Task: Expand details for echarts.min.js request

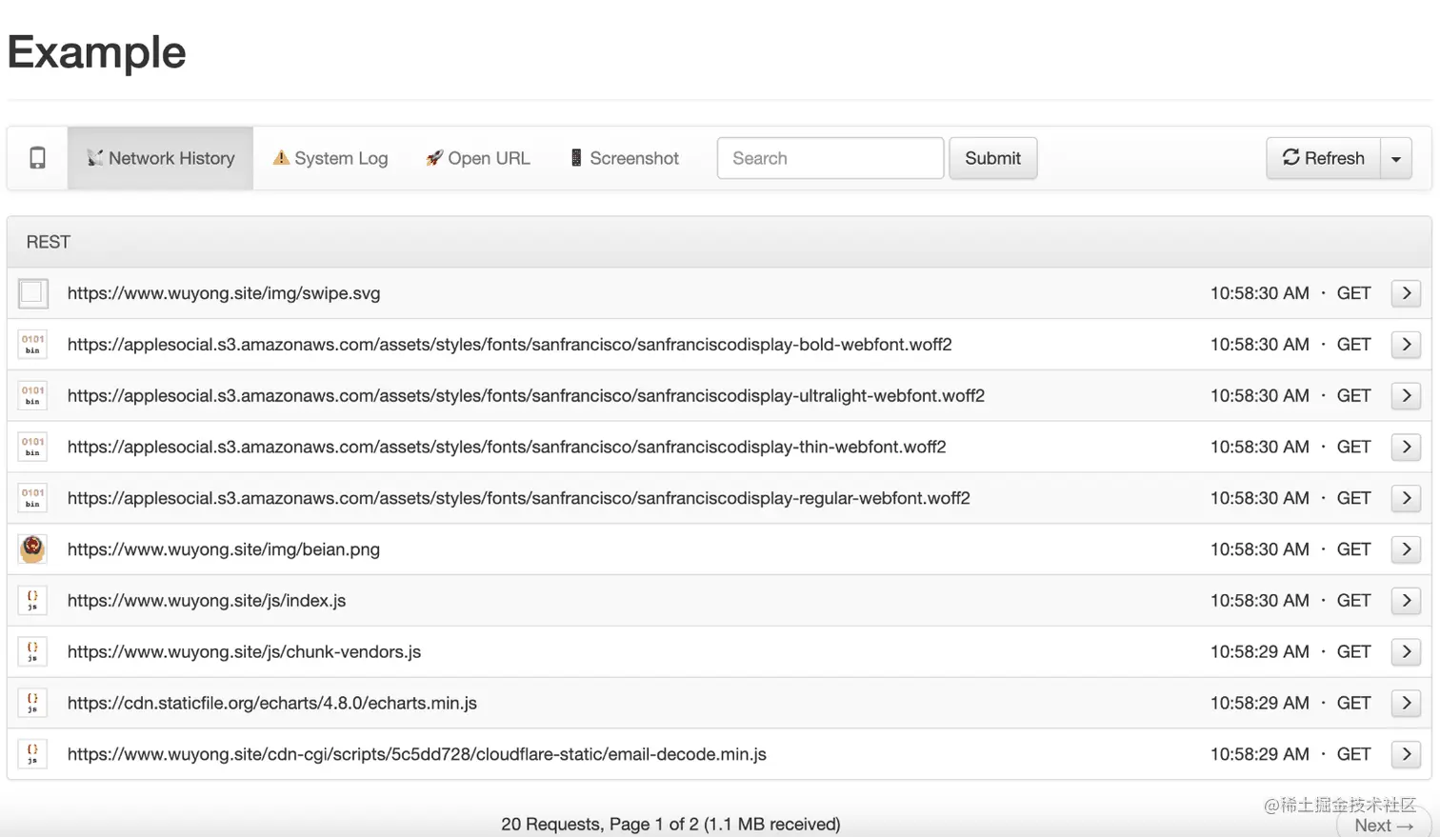Action: (x=1406, y=704)
